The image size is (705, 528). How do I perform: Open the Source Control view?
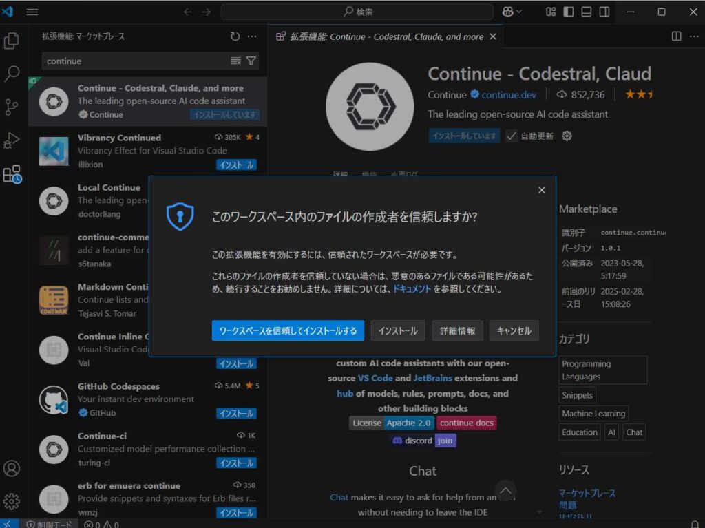[11, 107]
